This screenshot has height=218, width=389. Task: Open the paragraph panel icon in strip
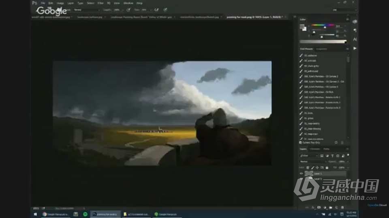coord(355,30)
